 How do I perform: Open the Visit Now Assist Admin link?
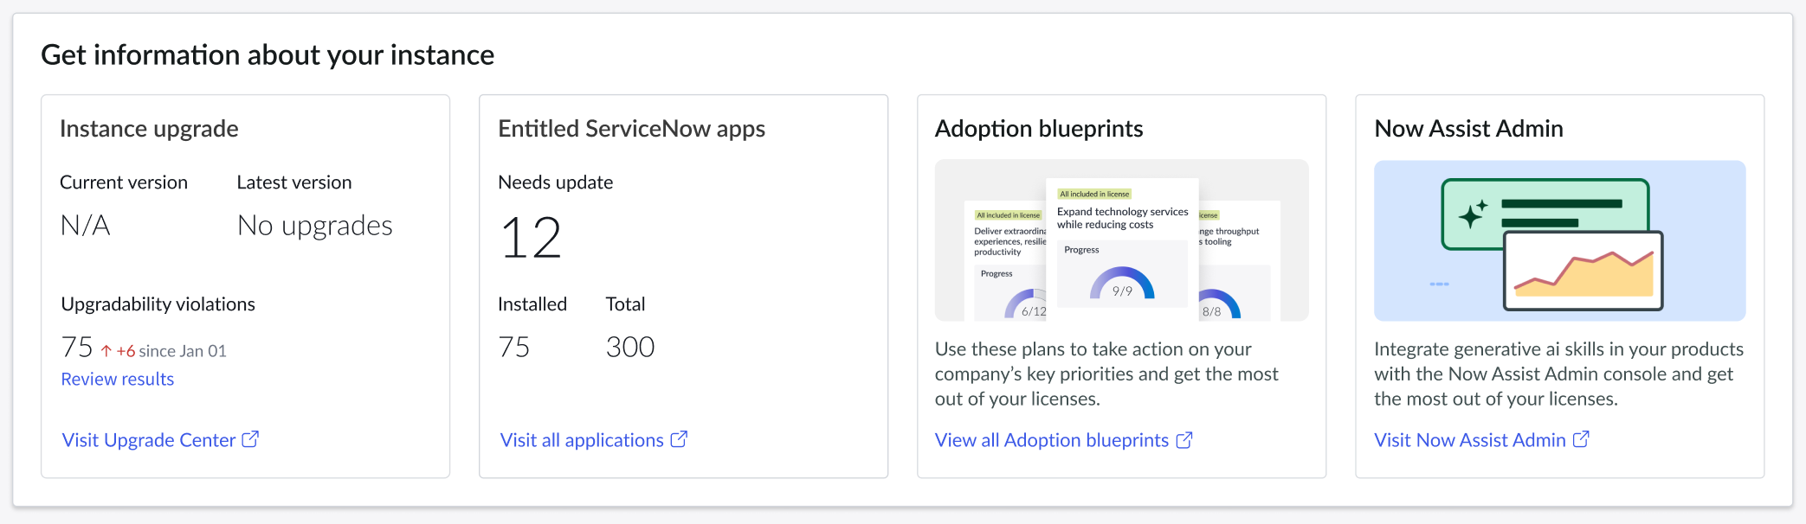[x=1470, y=440]
